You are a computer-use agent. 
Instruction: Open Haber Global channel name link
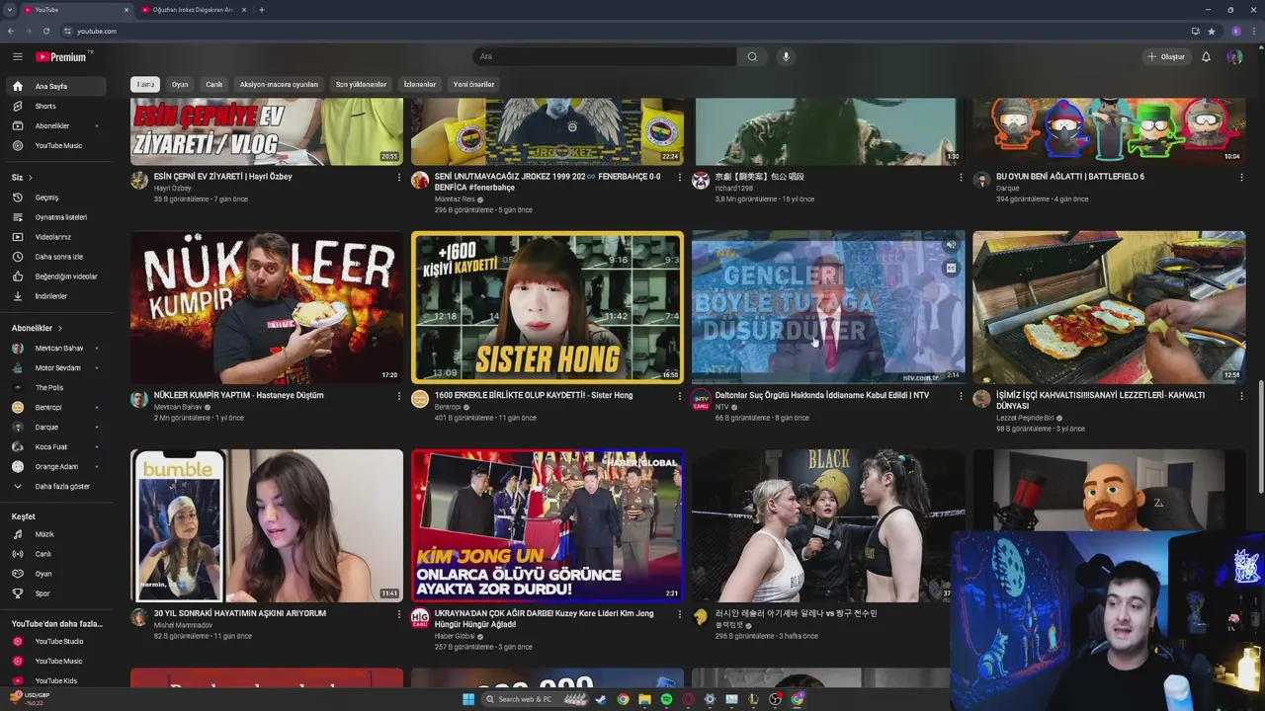[455, 636]
